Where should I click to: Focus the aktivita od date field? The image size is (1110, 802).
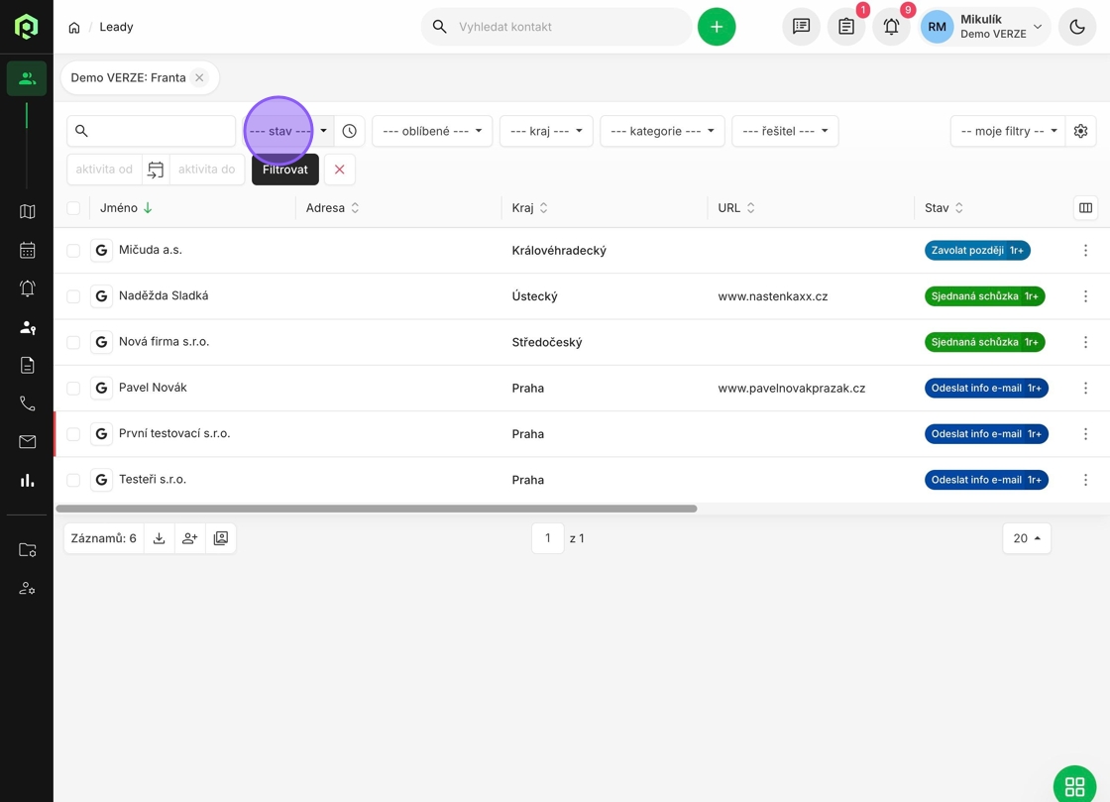pos(104,170)
